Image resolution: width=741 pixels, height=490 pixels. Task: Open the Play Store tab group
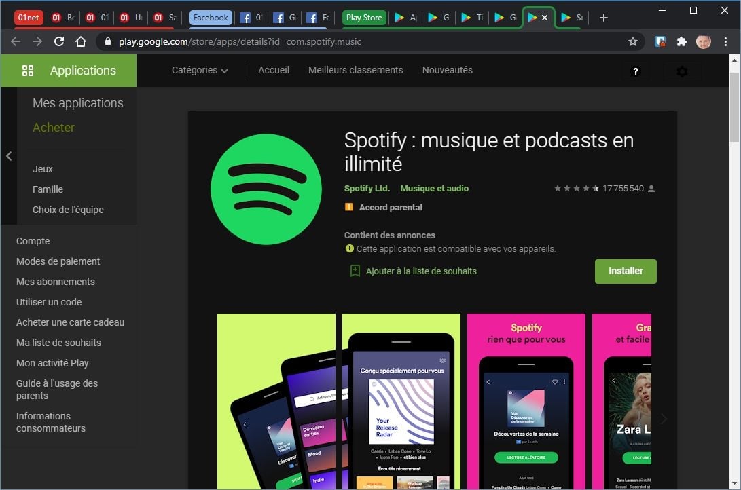click(x=364, y=18)
